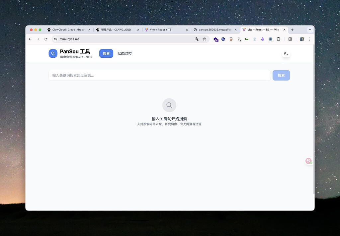Open site information icon beside mimi.bycs.me
Screen dimensions: 340x236
click(55, 39)
